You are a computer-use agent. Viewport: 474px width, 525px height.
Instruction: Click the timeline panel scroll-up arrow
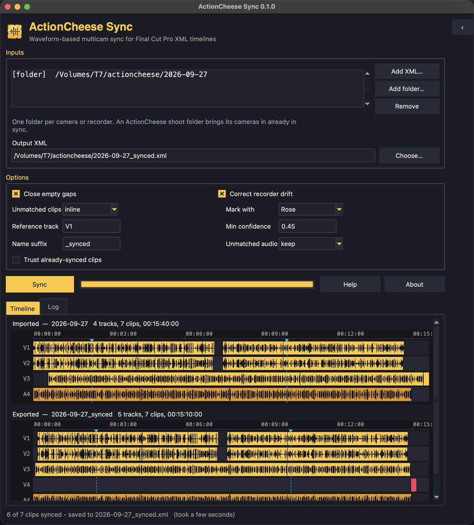(436, 322)
